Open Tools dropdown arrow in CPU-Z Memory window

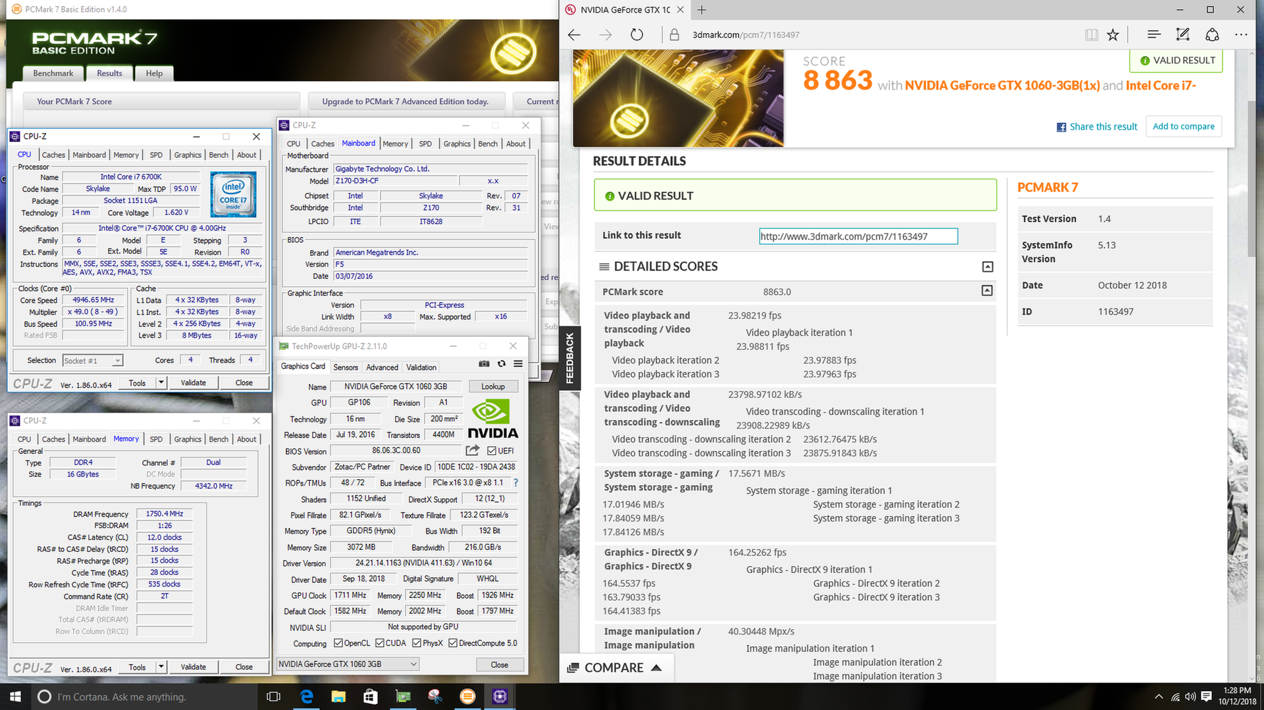pyautogui.click(x=161, y=667)
